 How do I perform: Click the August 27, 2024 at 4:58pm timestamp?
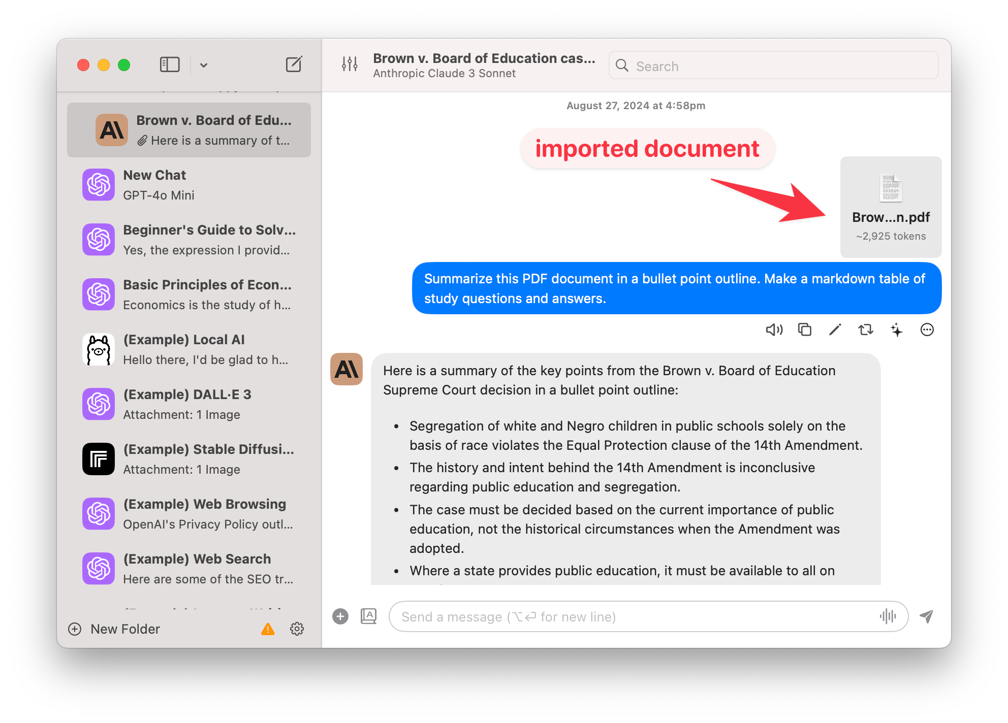(636, 106)
